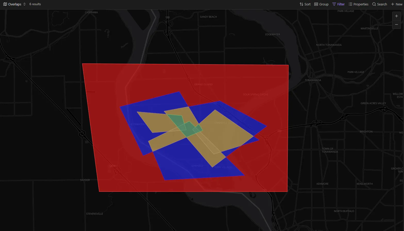Click the Tonawanda map label

pyautogui.click(x=313, y=80)
